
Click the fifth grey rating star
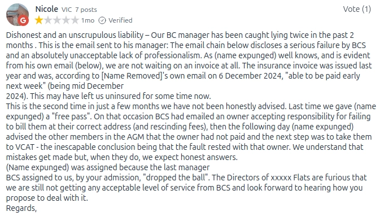75,20
